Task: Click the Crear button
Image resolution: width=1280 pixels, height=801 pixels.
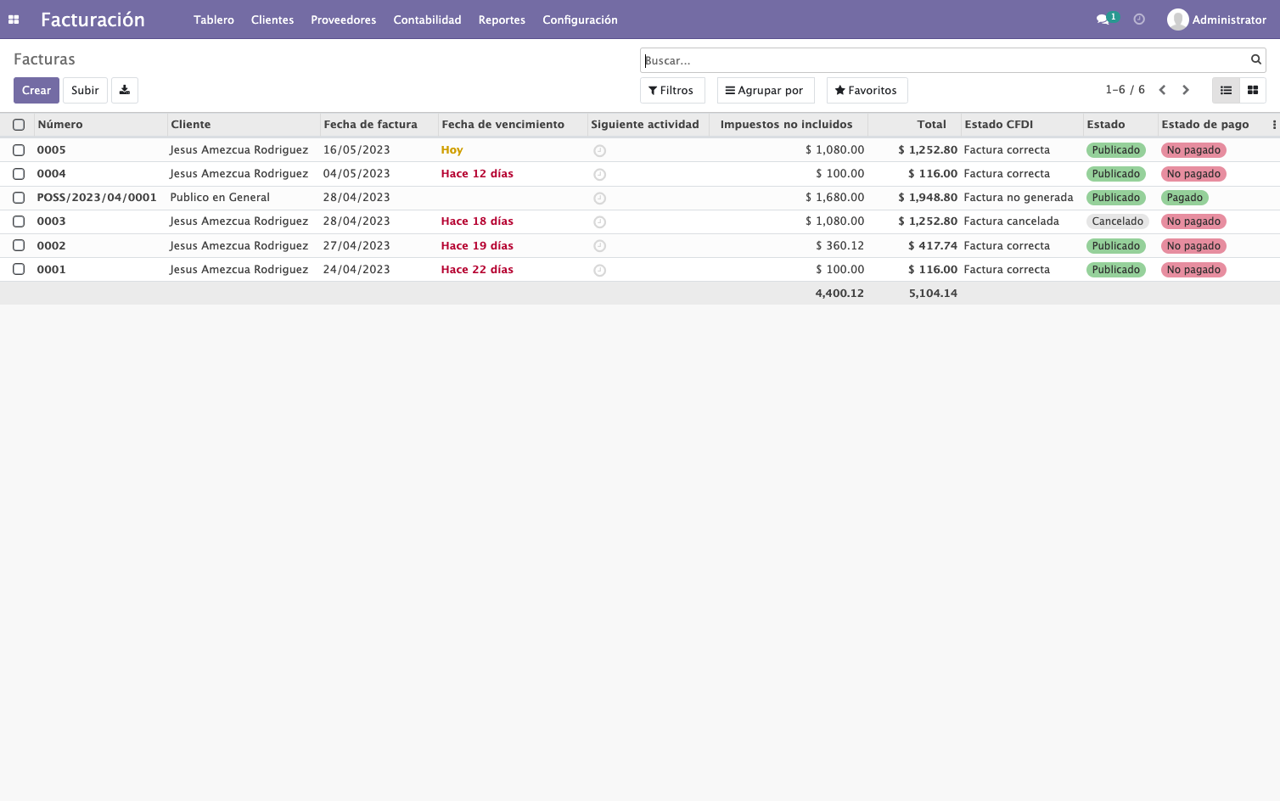Action: (x=36, y=90)
